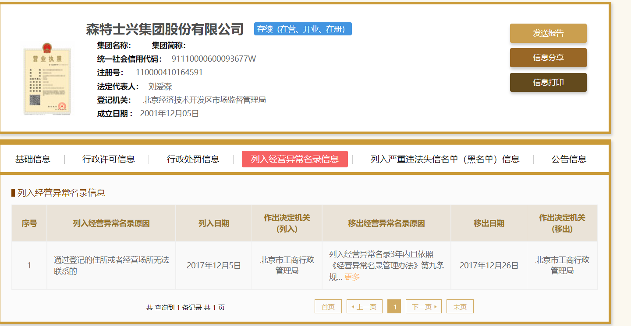Click the 移出日期 column header
Viewport: 631px width, 326px height.
[x=489, y=223]
